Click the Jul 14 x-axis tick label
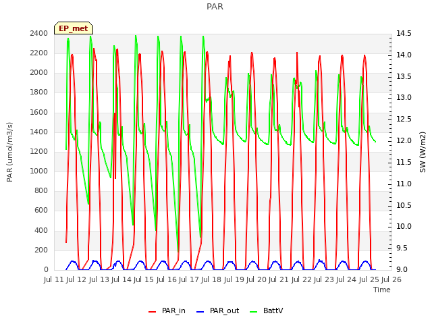This screenshot has height=324, width=432. [122, 279]
